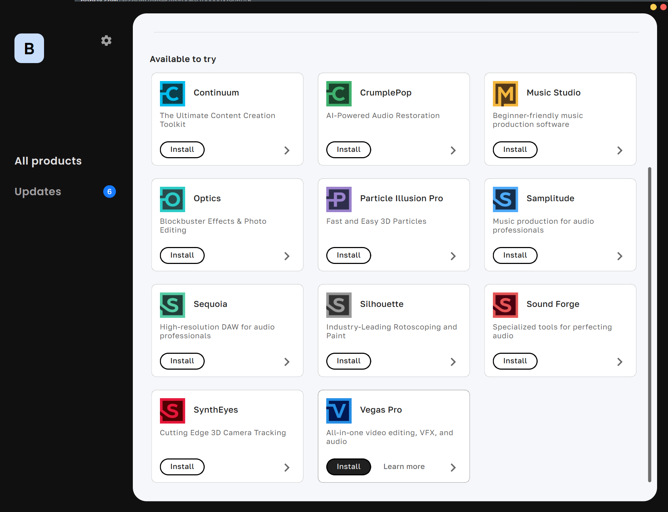
Task: Expand CrumplePop details chevron
Action: 453,150
